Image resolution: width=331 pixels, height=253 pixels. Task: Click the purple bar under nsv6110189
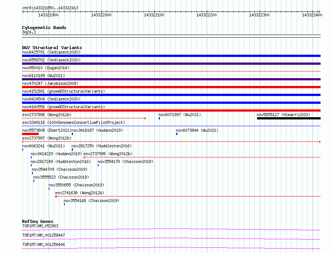tap(171, 79)
